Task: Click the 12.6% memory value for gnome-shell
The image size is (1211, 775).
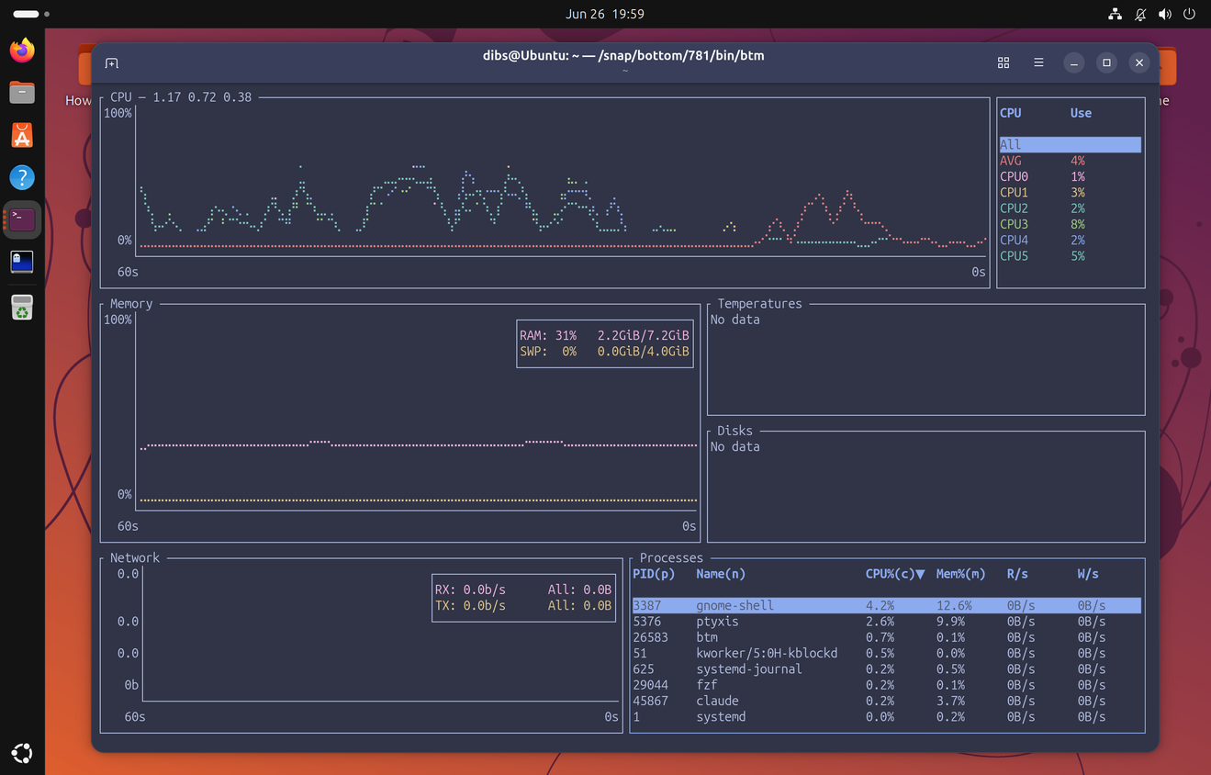Action: pyautogui.click(x=954, y=605)
